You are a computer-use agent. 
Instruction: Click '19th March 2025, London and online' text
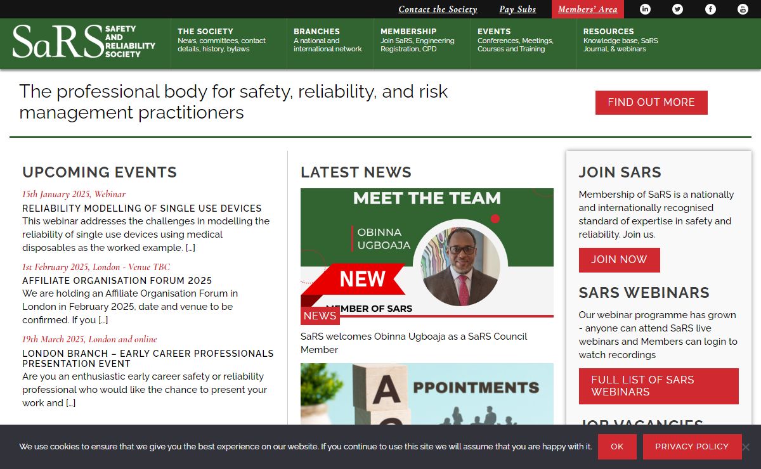[x=89, y=339]
